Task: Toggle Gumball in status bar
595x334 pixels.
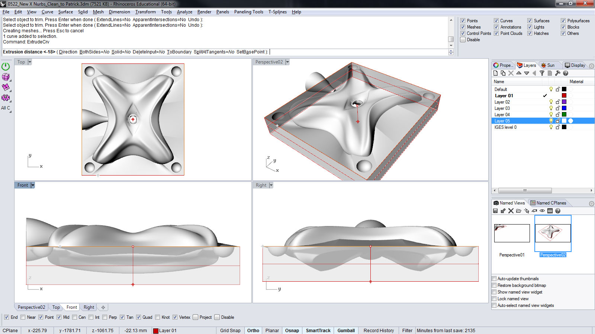Action: [x=346, y=331]
